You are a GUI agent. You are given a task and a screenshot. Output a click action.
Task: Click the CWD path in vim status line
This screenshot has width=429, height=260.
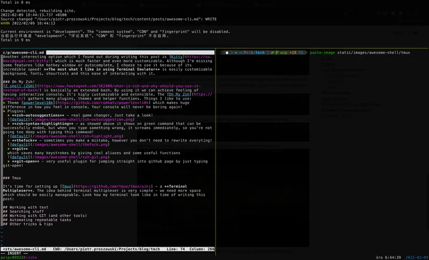point(106,249)
